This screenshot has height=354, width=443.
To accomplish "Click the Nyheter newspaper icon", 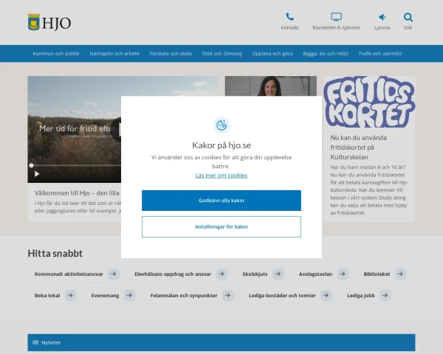I will (35, 342).
